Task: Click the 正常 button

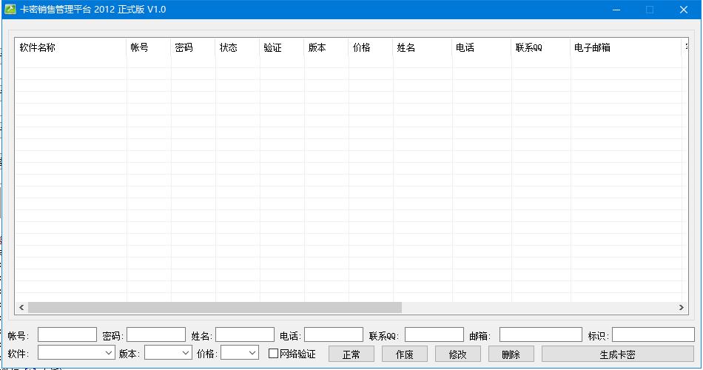Action: click(x=351, y=354)
